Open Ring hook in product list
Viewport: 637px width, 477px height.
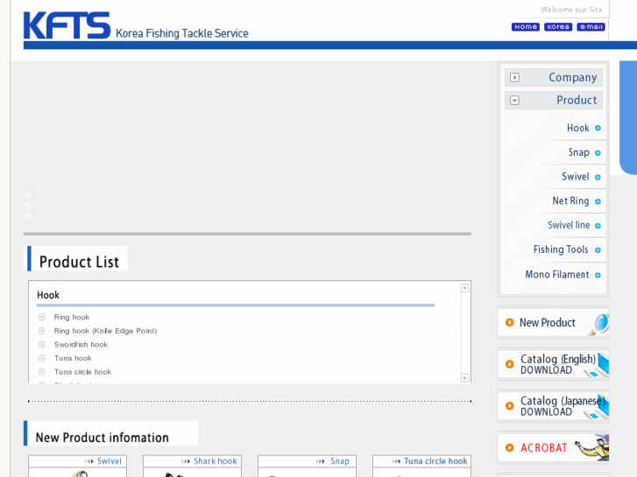pos(72,317)
